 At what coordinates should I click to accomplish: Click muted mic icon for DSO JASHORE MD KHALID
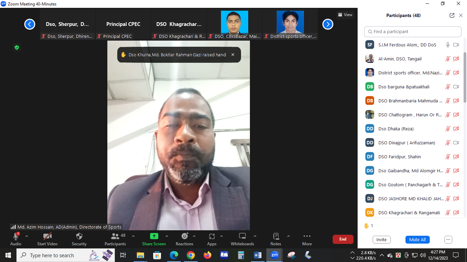click(448, 199)
